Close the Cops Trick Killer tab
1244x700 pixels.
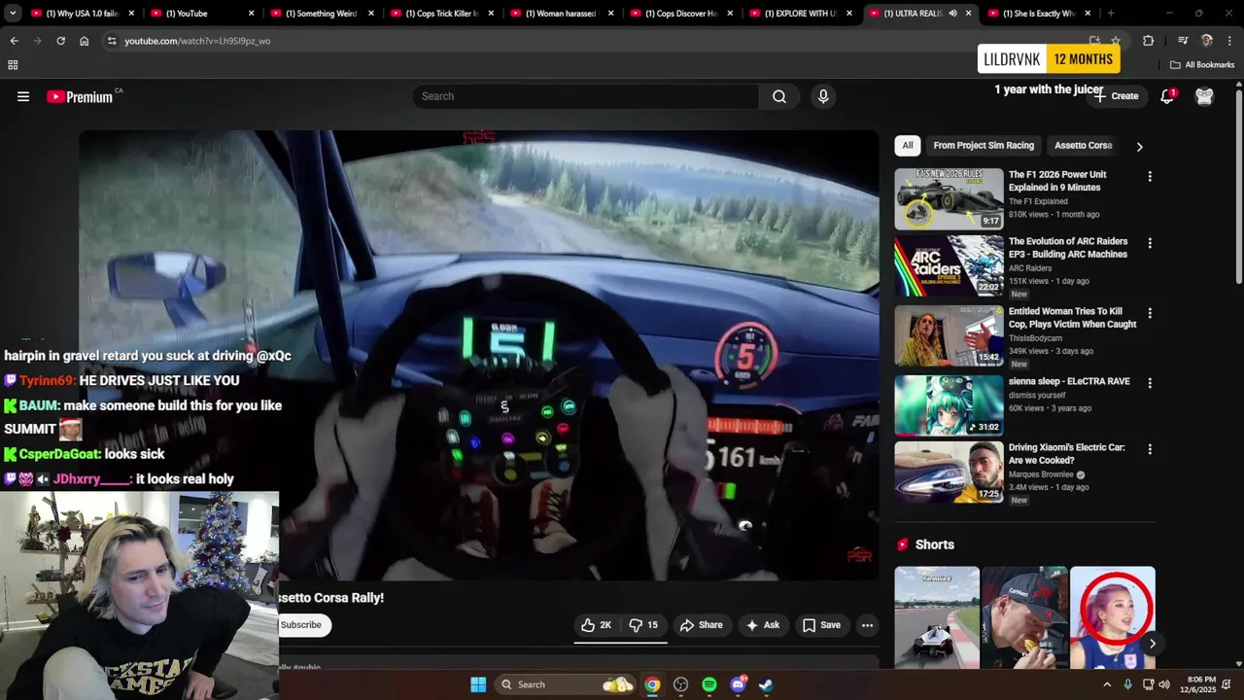(490, 14)
